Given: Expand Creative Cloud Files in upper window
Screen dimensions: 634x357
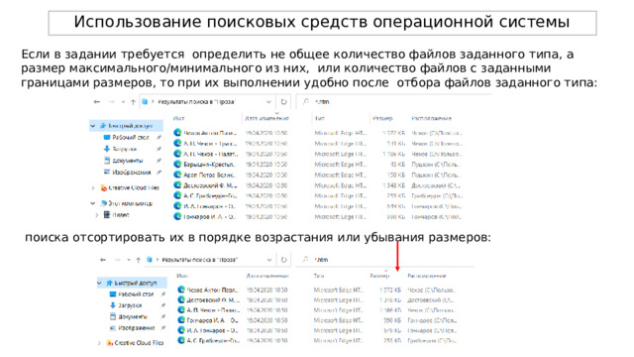Looking at the screenshot, I should pyautogui.click(x=93, y=187).
